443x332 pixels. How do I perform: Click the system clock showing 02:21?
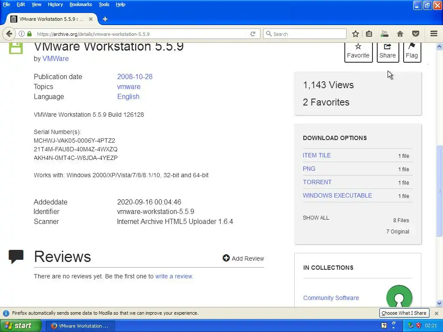point(431,326)
